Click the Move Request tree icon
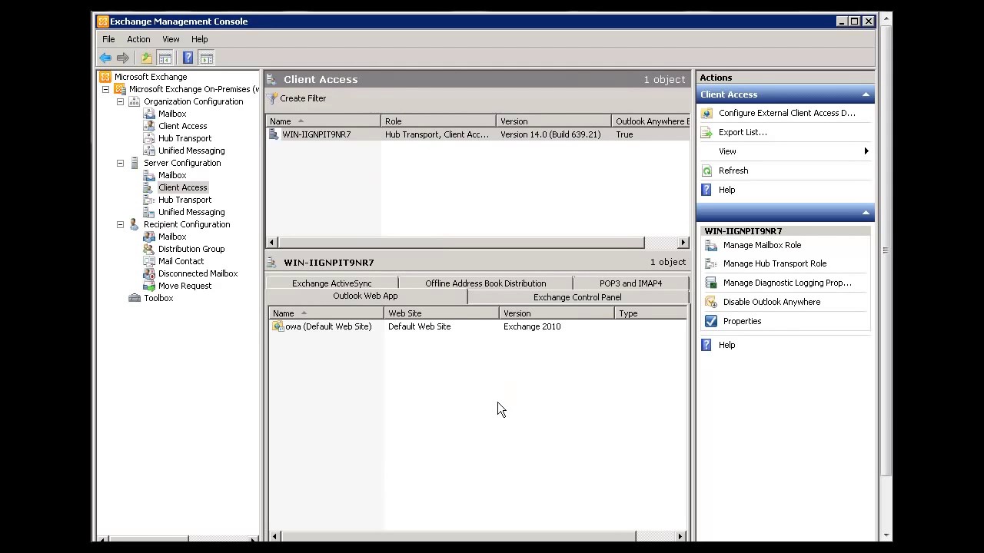This screenshot has width=984, height=553. point(149,286)
